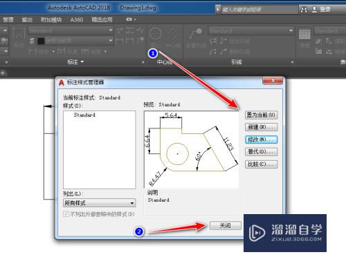Expand the 标注 panel title arrow

tap(82, 61)
